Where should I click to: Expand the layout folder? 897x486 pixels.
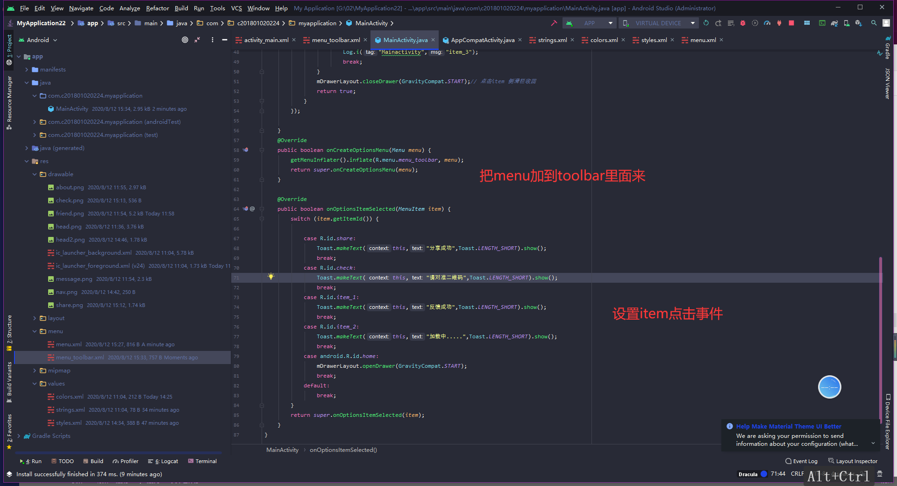(35, 318)
